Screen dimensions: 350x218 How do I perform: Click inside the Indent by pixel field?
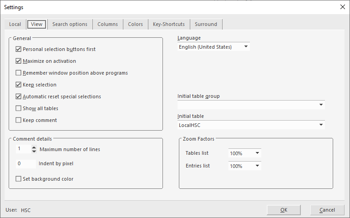coord(25,164)
